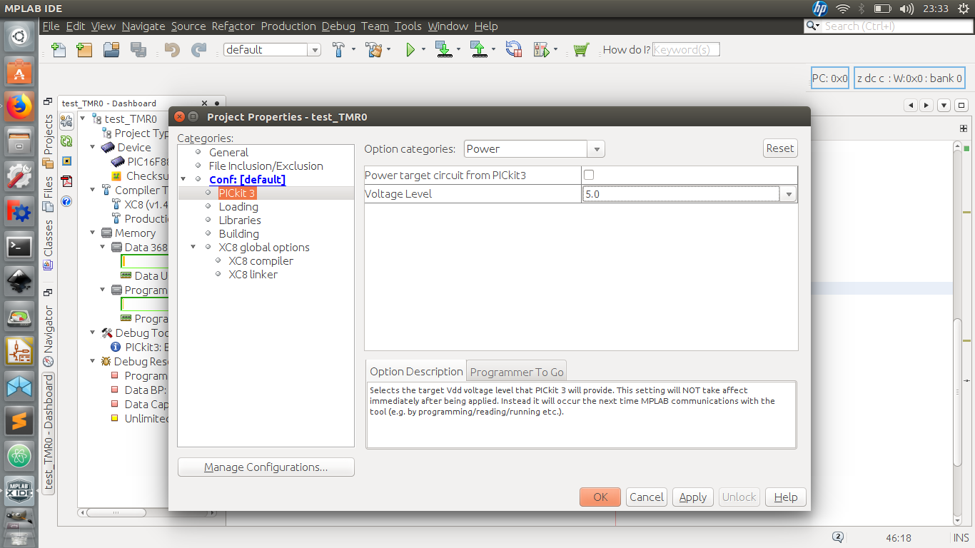Image resolution: width=975 pixels, height=548 pixels.
Task: Collapse the Device node in Dashboard
Action: (94, 148)
